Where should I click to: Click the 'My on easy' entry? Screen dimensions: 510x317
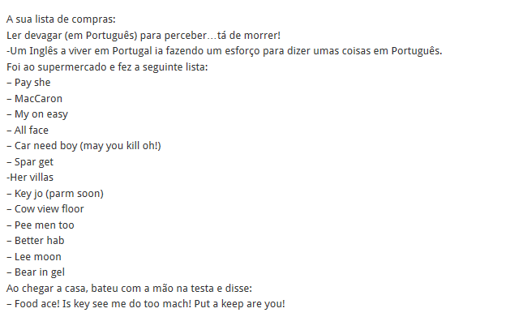[37, 114]
